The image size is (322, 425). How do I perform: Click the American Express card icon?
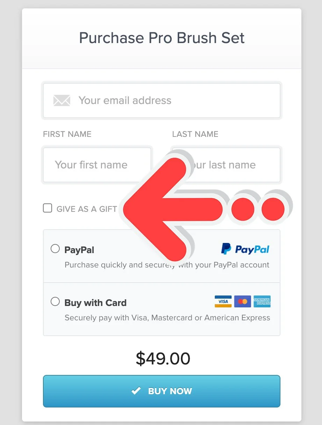(x=262, y=301)
